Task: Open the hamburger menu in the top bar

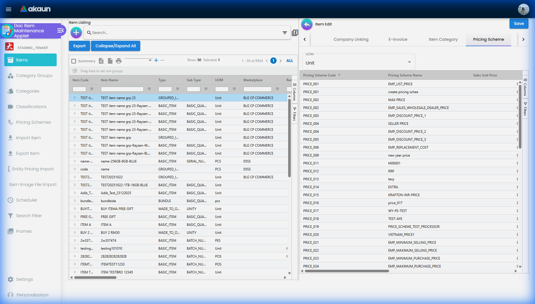Action: pos(9,9)
